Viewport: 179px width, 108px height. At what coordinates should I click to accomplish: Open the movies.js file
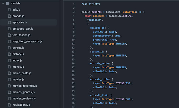pos(18,79)
